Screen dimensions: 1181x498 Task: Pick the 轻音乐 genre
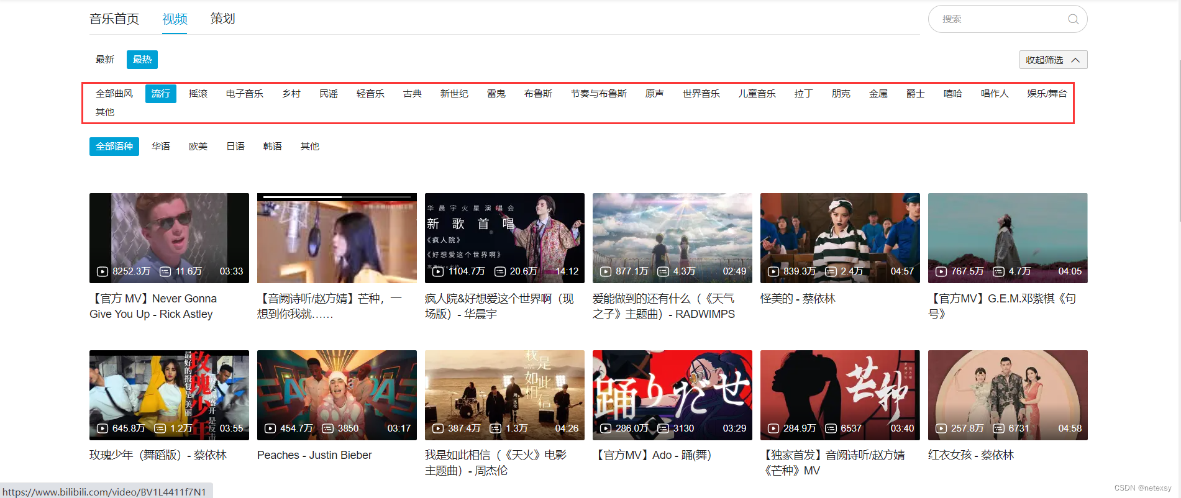(x=370, y=94)
